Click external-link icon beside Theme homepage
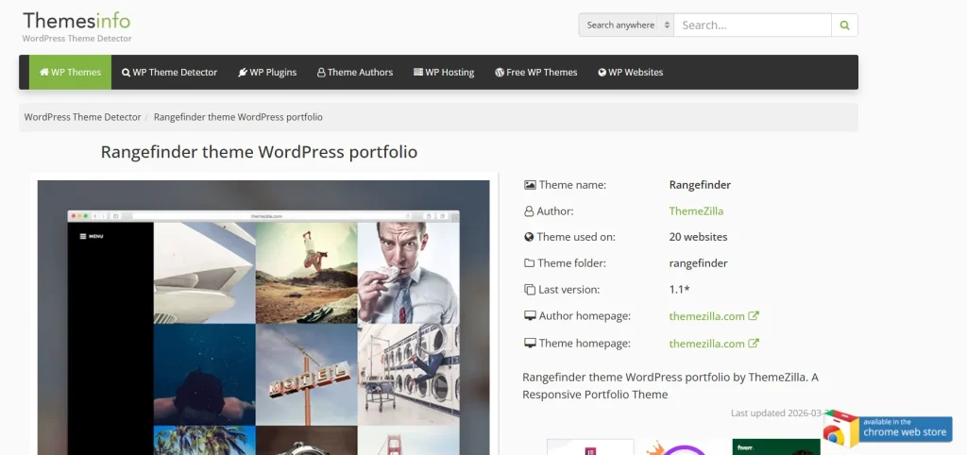This screenshot has height=455, width=967. click(754, 343)
